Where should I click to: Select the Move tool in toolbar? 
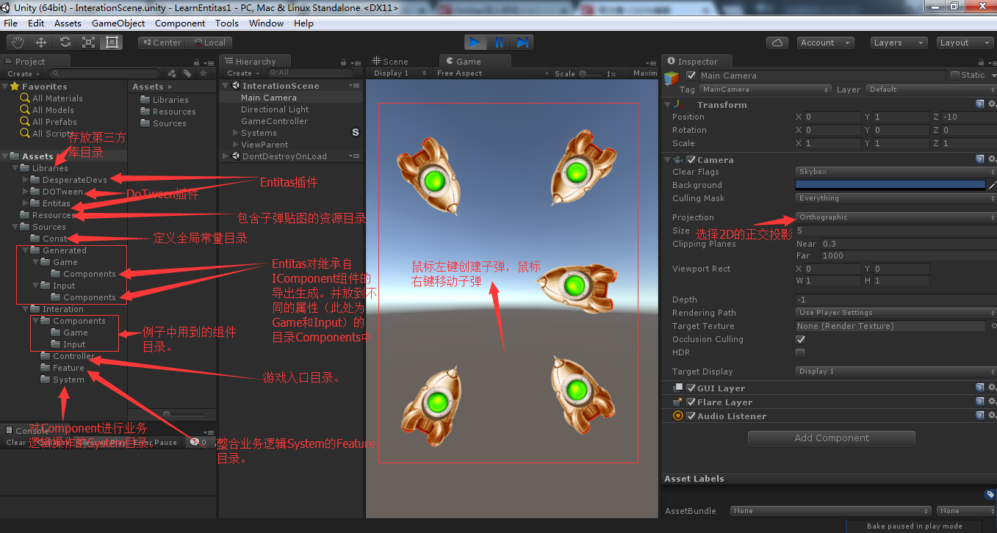(x=41, y=43)
